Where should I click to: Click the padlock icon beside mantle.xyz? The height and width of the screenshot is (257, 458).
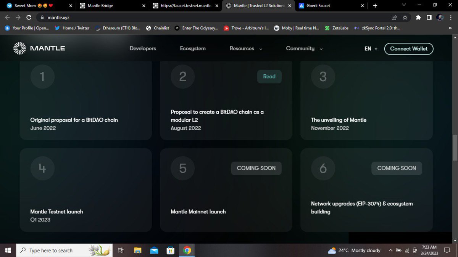click(x=42, y=18)
